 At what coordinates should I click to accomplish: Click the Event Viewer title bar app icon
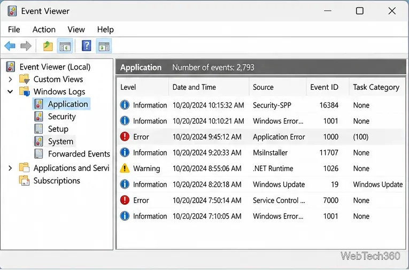pos(12,11)
